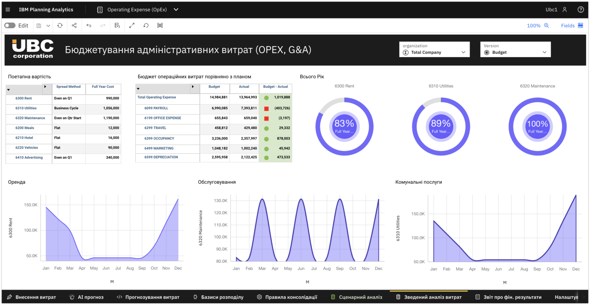Open the hamburger navigation menu
This screenshot has height=305, width=590.
click(x=8, y=10)
